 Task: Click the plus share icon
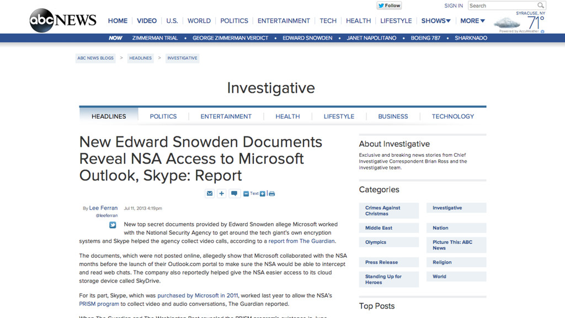(222, 194)
